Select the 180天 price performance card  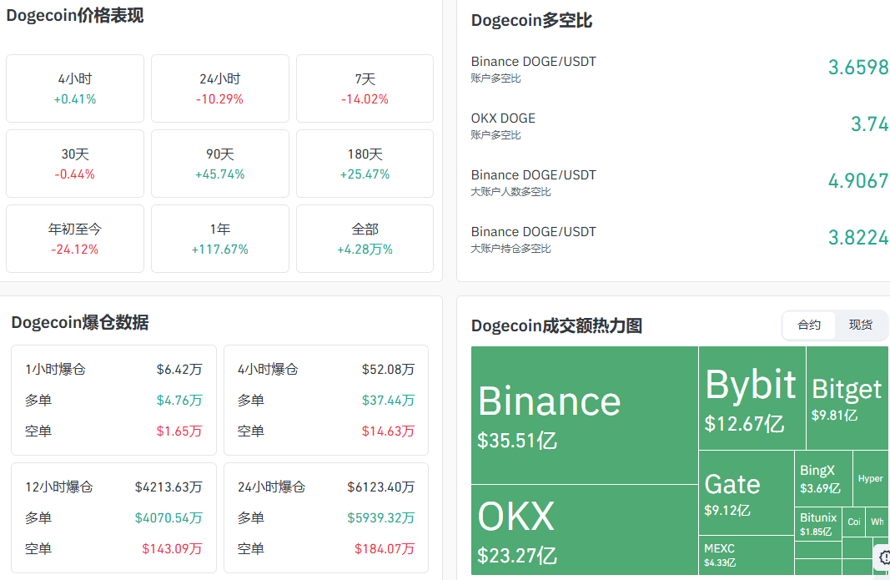365,164
